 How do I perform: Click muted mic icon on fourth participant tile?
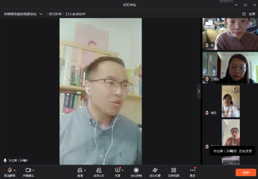tap(207, 146)
